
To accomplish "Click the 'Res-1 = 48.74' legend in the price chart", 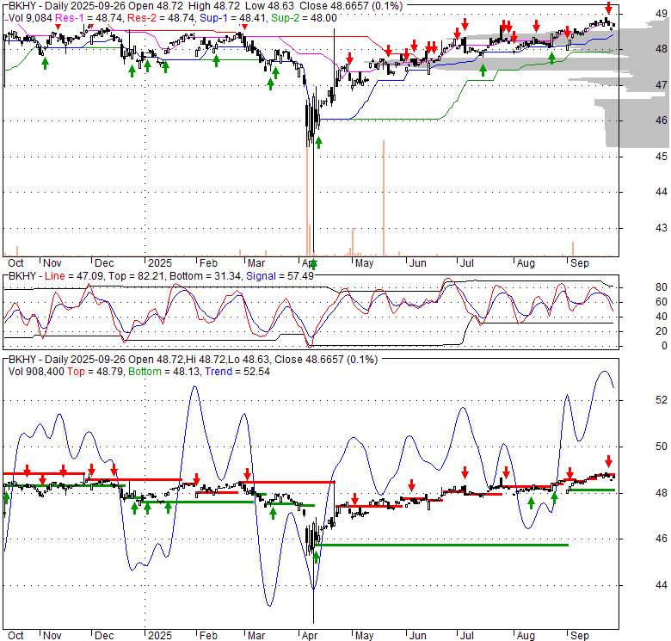I will tap(89, 18).
